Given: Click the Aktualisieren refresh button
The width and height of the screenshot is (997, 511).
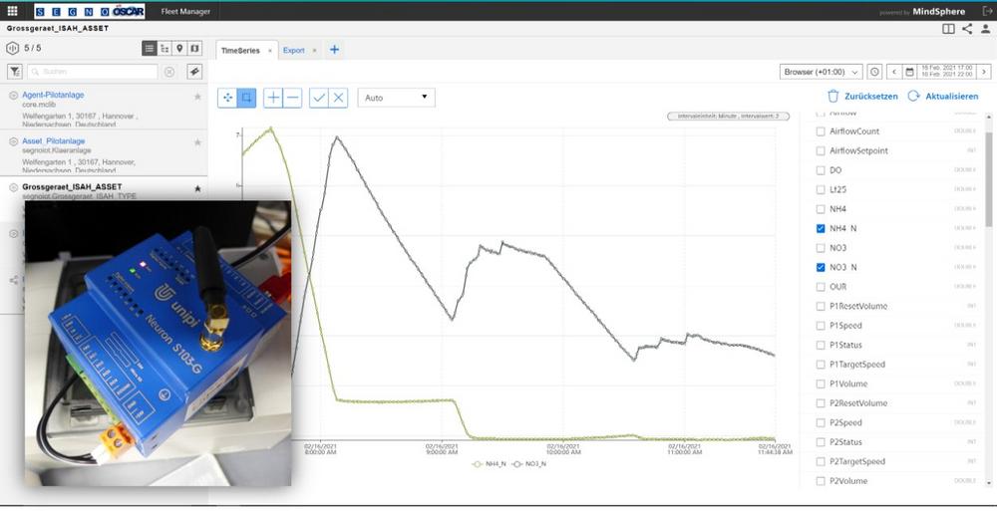Looking at the screenshot, I should point(943,97).
